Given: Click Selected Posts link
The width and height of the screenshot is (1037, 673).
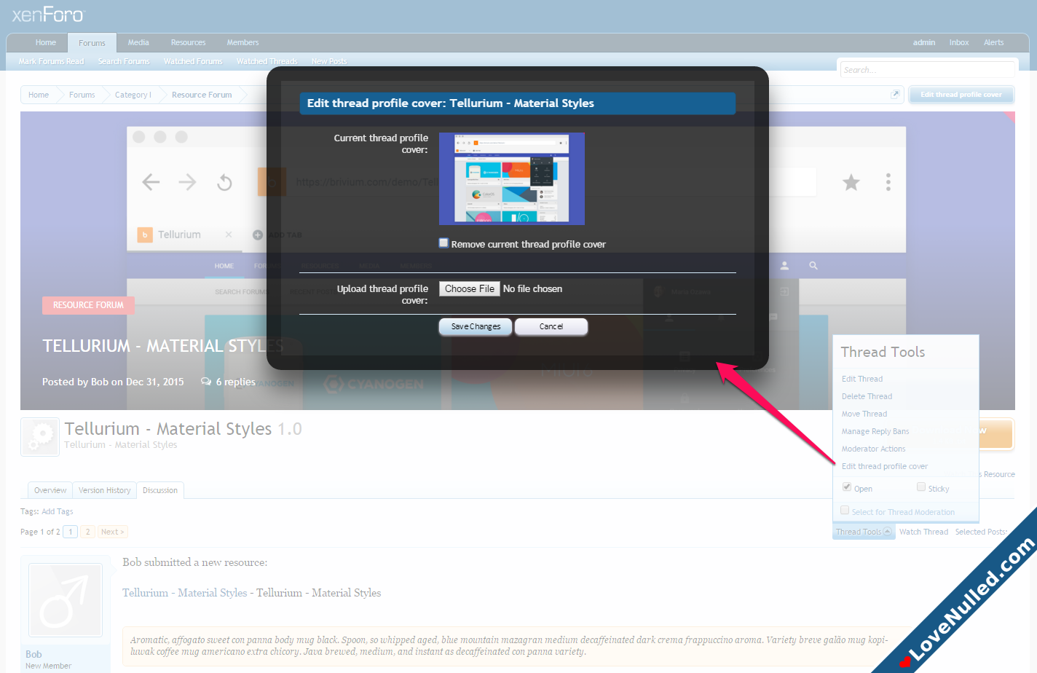Looking at the screenshot, I should 981,532.
